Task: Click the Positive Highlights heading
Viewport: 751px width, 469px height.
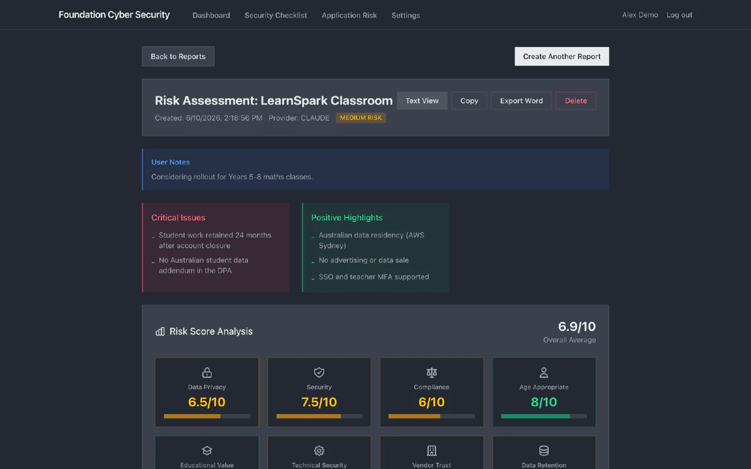Action: [x=347, y=218]
